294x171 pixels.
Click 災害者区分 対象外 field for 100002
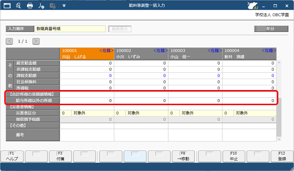pyautogui.click(x=147, y=113)
